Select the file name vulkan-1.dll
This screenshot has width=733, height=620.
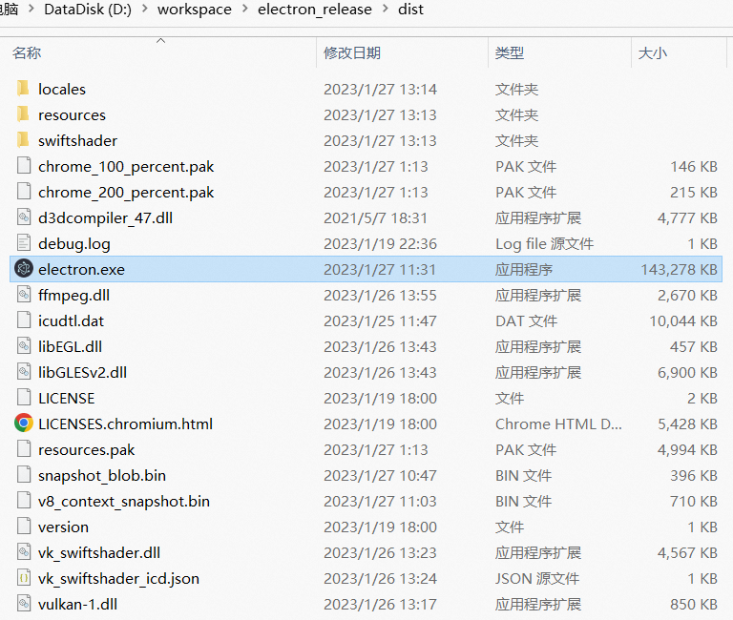[x=77, y=604]
